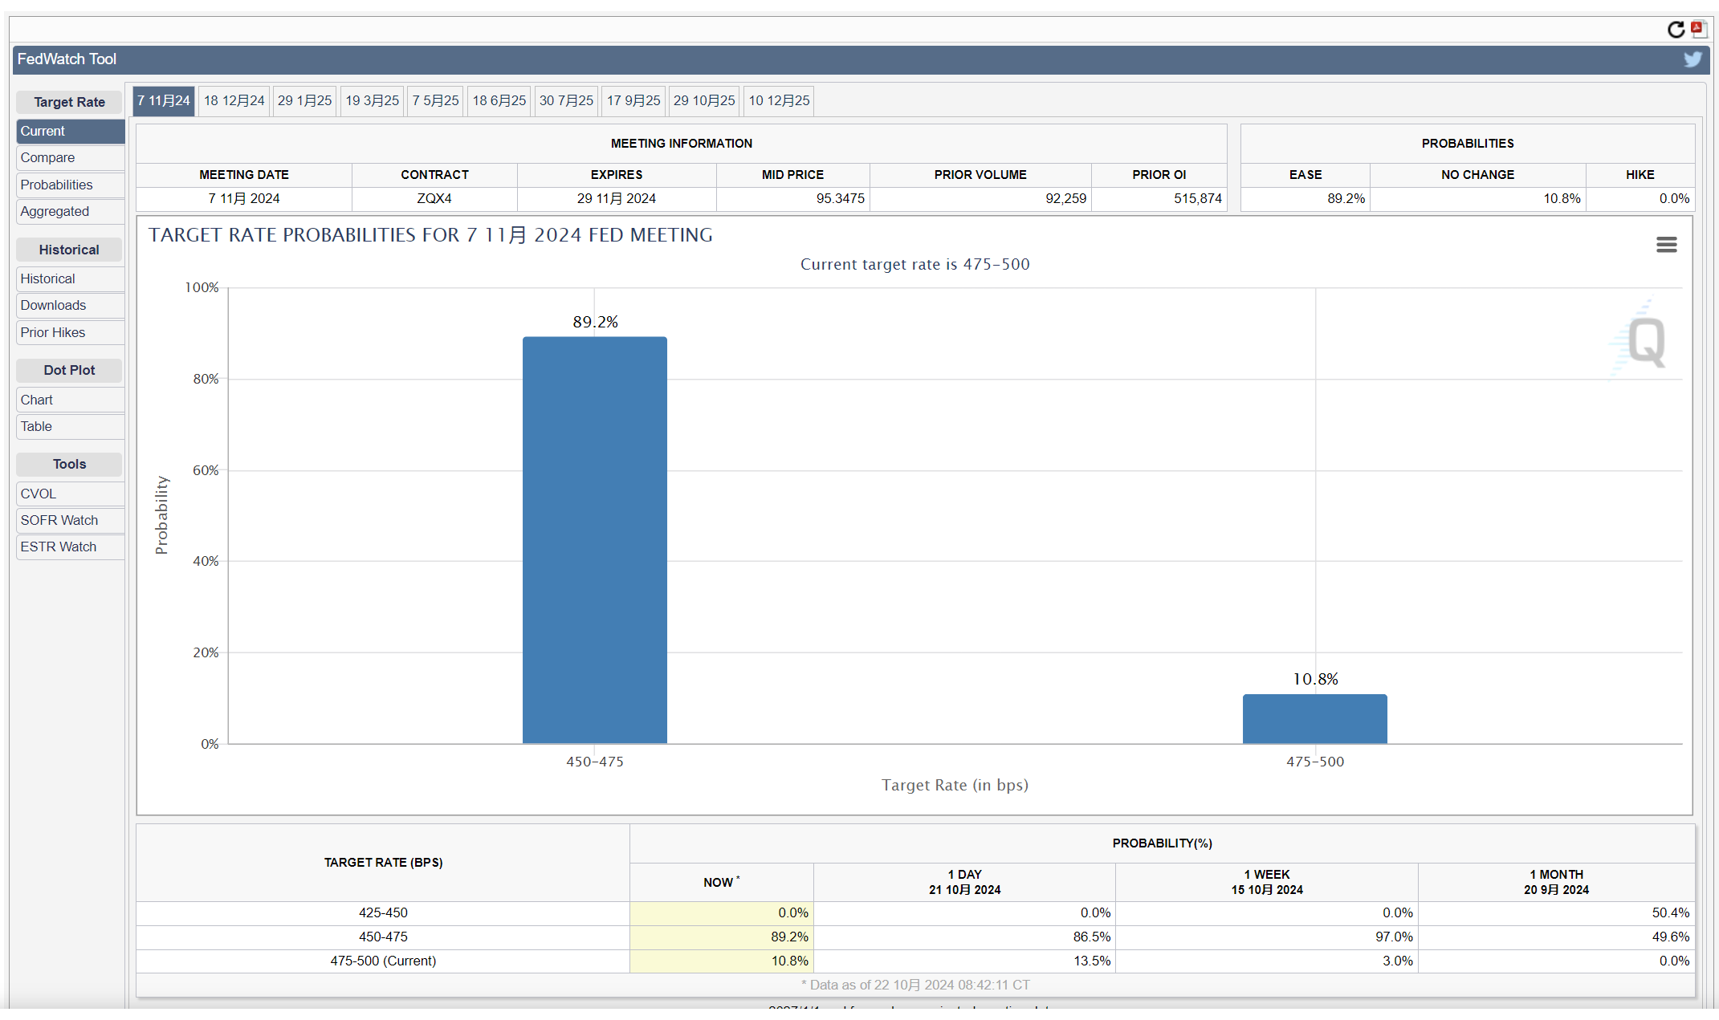Select the 29 1月25 meeting date
The width and height of the screenshot is (1719, 1020).
tap(303, 101)
